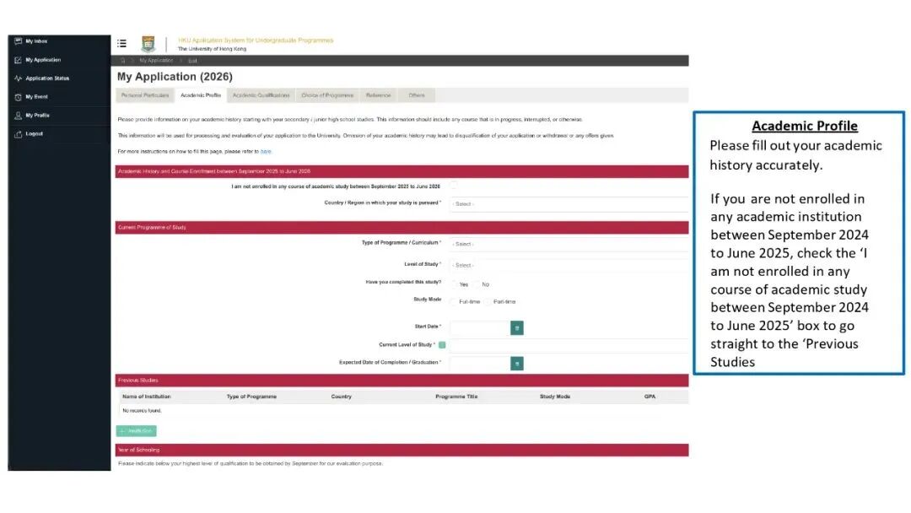Screen dimensions: 911x513
Task: Open the Start Date calendar picker
Action: (x=517, y=327)
